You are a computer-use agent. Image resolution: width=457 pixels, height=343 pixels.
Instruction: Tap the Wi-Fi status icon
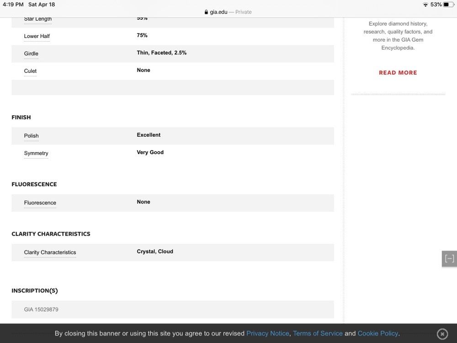tap(425, 5)
